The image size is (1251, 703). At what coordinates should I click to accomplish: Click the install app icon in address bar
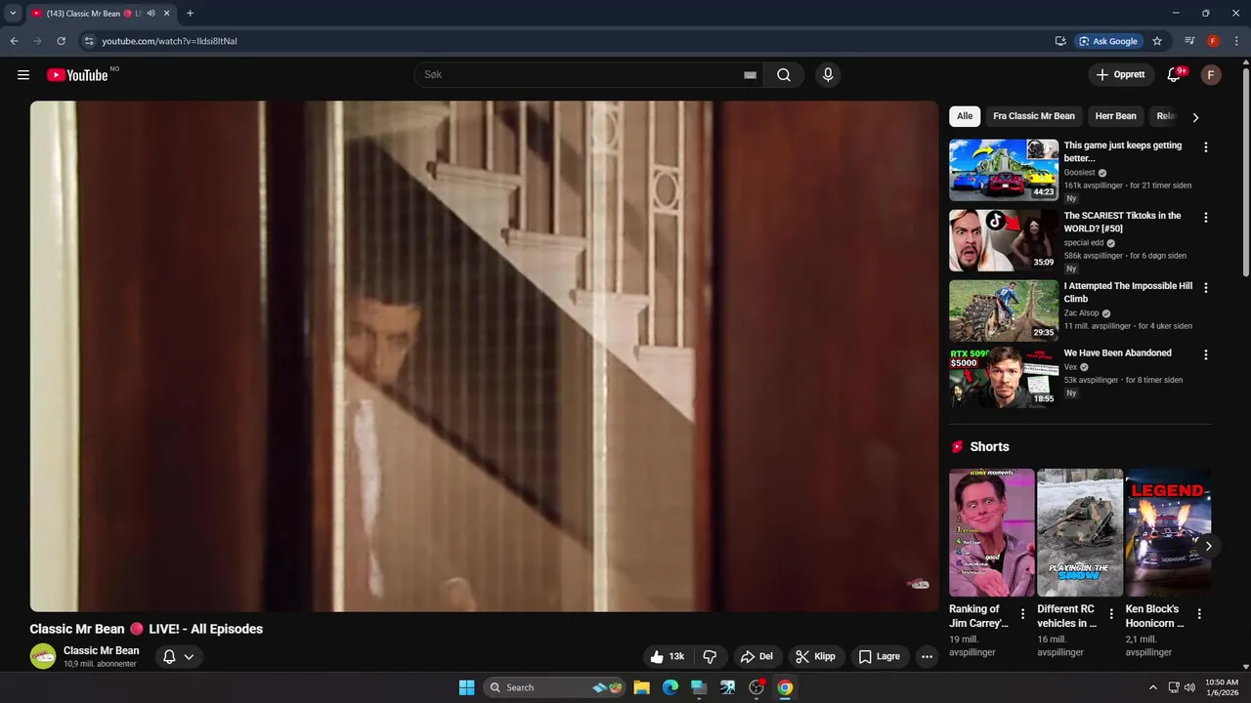[1060, 41]
